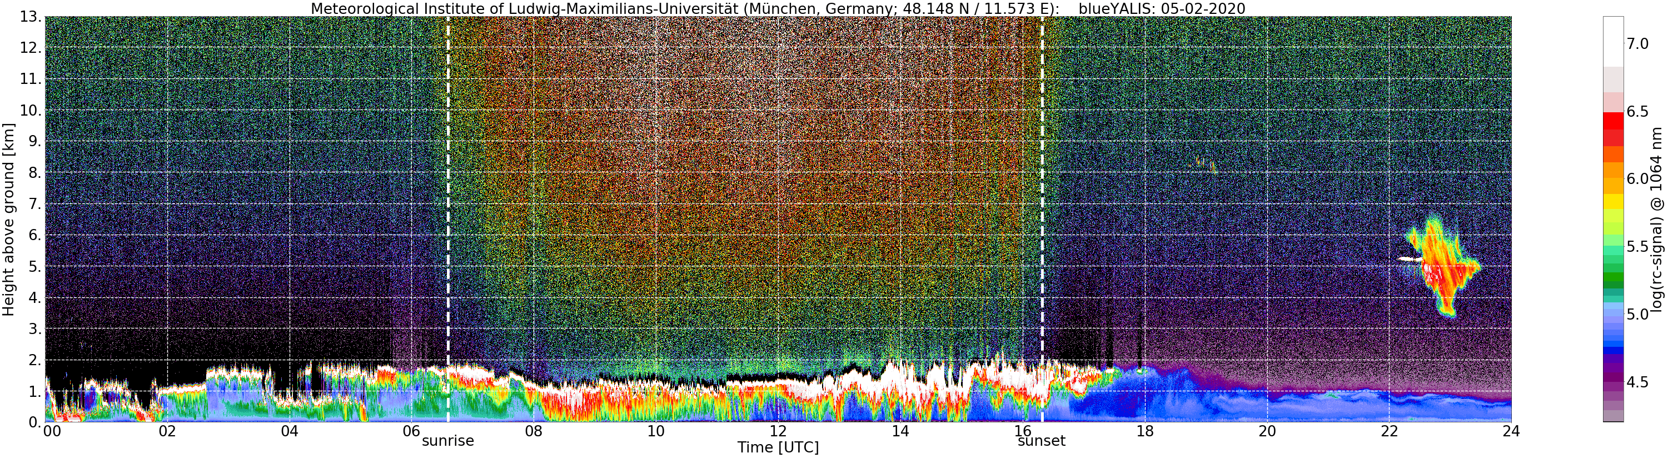1668x458 pixels.
Task: Click the height axis tick label 1.
Action: pyautogui.click(x=36, y=391)
